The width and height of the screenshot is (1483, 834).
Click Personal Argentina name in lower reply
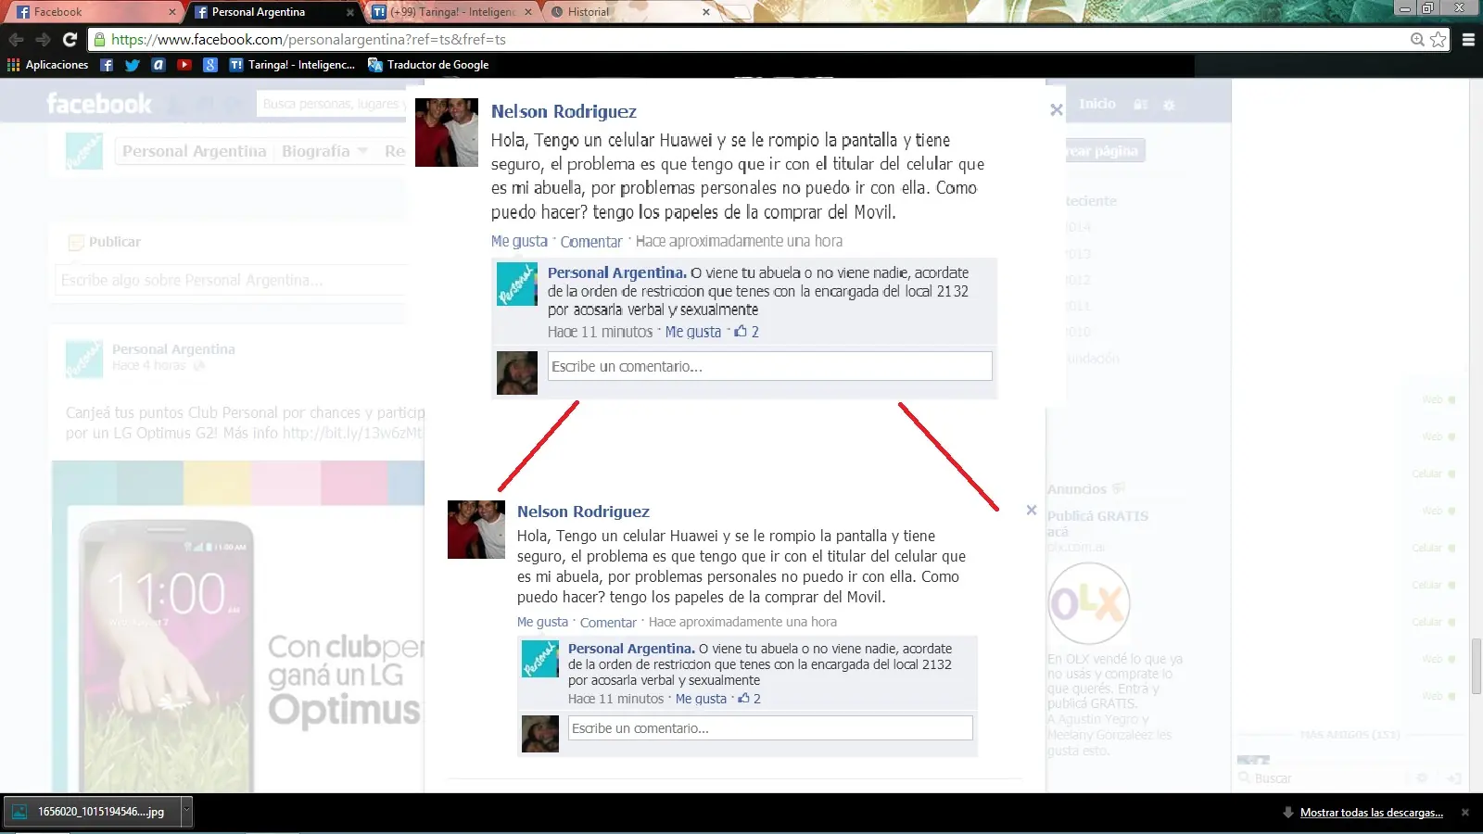[x=630, y=649]
